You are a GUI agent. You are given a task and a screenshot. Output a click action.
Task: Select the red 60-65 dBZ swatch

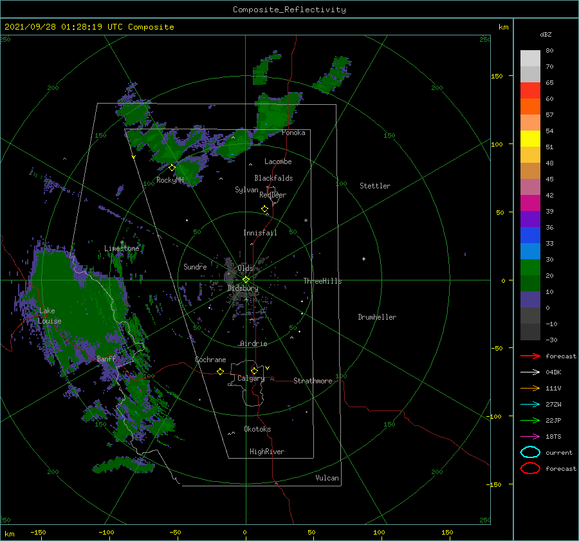(x=530, y=91)
